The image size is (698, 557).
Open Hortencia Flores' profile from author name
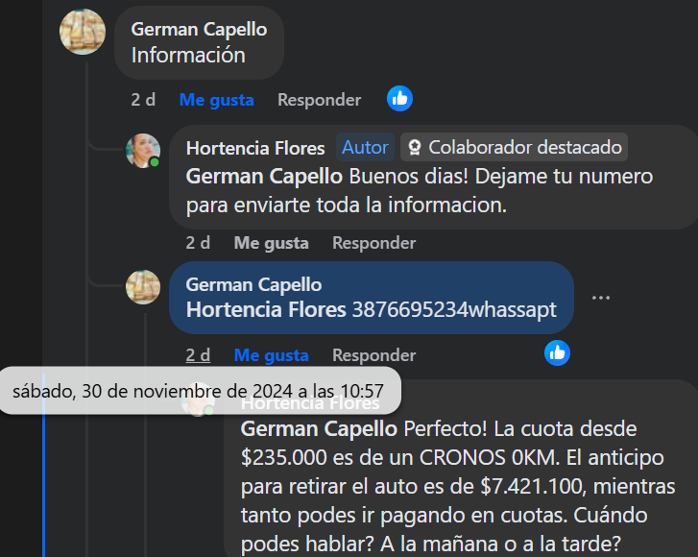[x=255, y=148]
